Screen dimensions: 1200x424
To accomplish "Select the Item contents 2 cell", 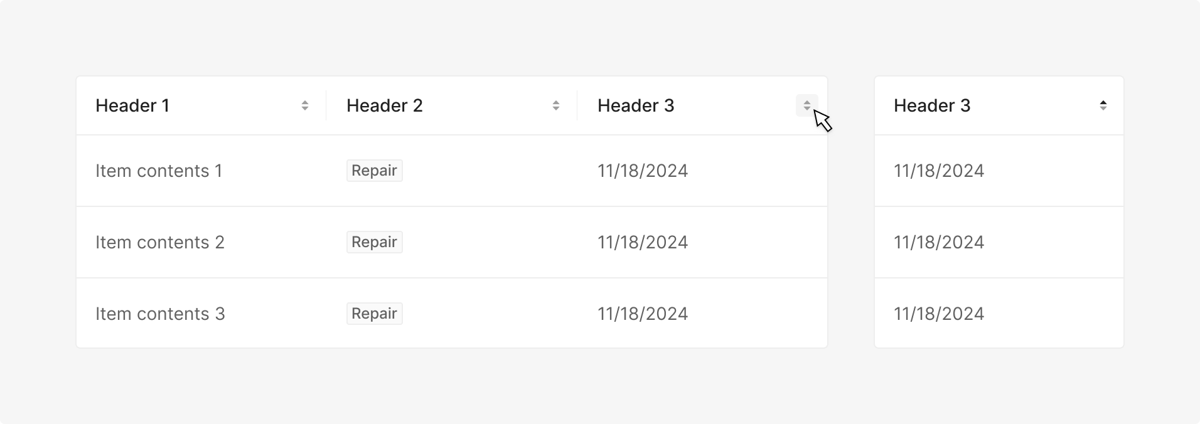I will [160, 242].
